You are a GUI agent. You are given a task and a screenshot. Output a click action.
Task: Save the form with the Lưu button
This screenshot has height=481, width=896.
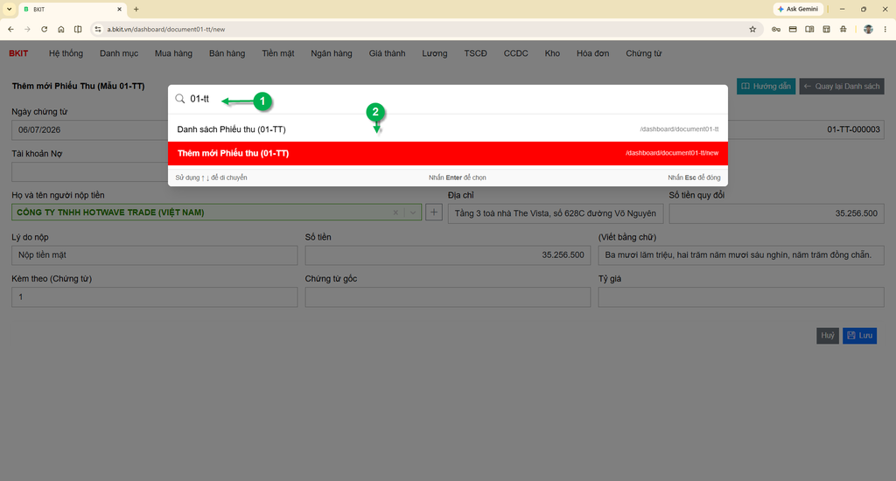pyautogui.click(x=859, y=335)
